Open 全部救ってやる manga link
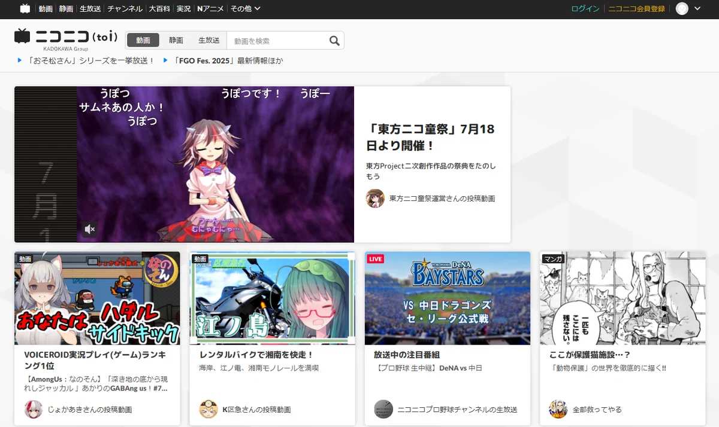The width and height of the screenshot is (719, 427). [x=597, y=410]
